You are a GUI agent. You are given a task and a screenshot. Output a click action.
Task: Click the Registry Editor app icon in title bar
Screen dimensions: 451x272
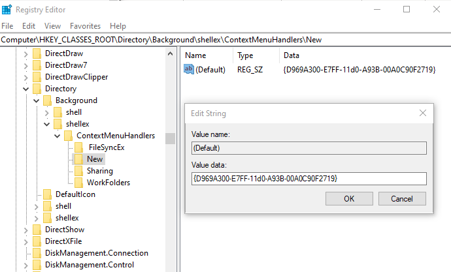coord(7,9)
